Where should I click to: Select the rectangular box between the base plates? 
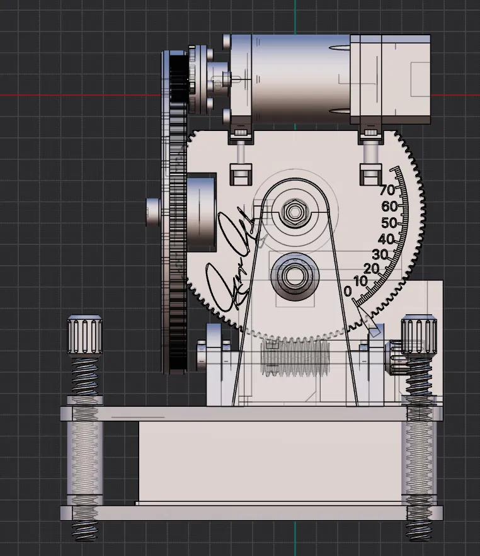point(270,462)
